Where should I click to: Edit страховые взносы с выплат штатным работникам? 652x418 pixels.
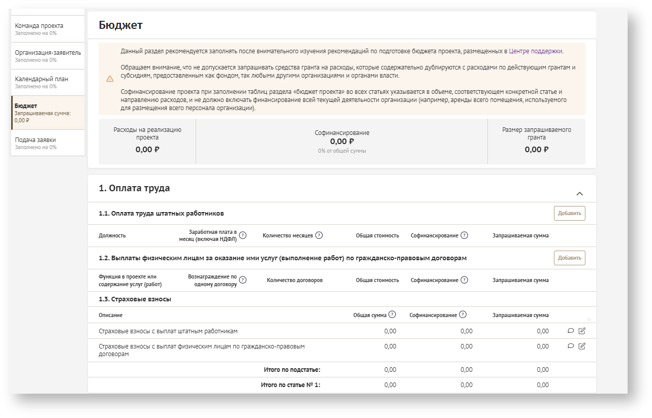(582, 331)
